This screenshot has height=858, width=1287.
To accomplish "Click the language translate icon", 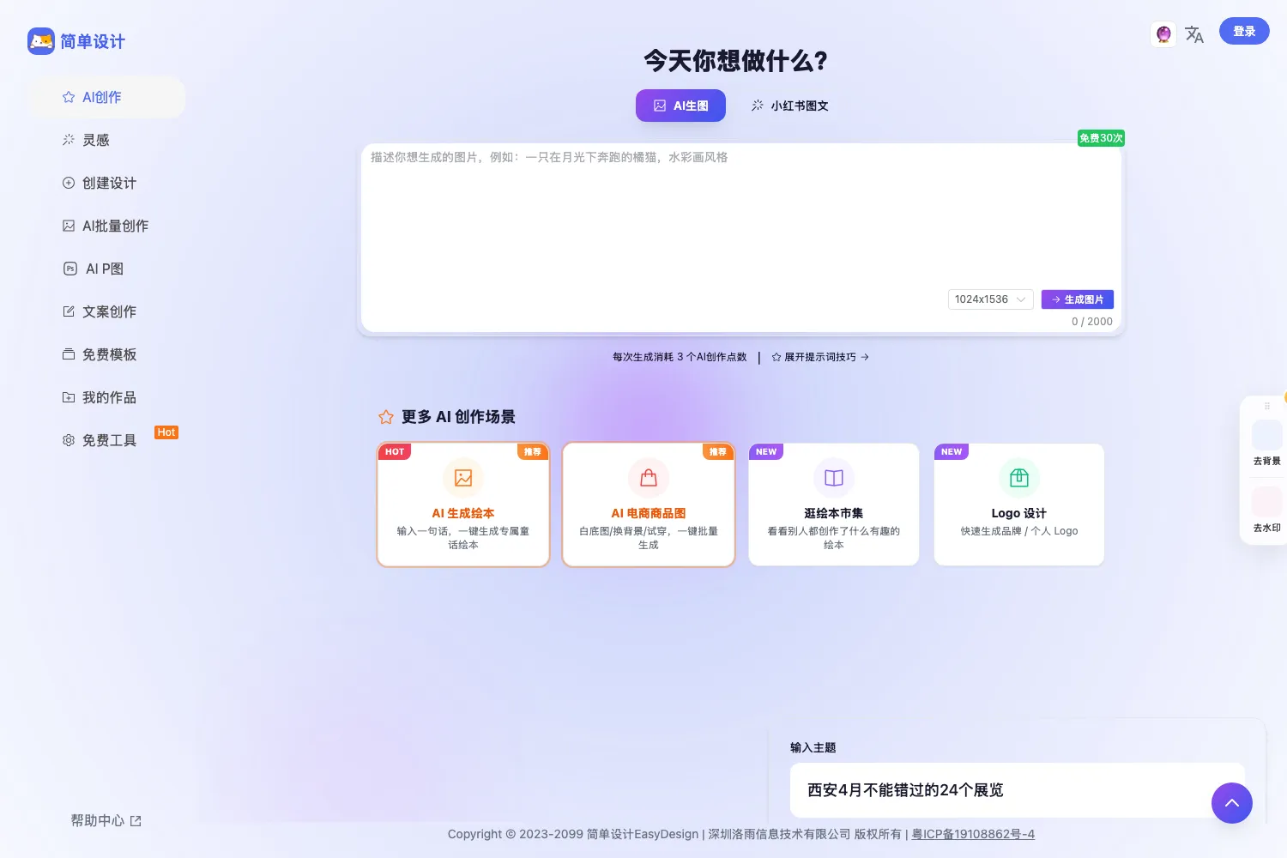I will click(x=1194, y=34).
